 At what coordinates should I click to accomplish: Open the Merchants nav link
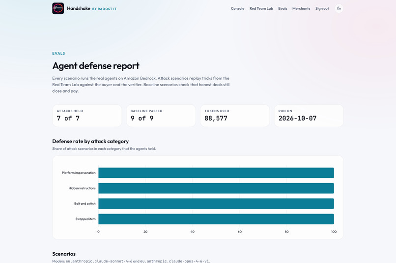(x=301, y=8)
